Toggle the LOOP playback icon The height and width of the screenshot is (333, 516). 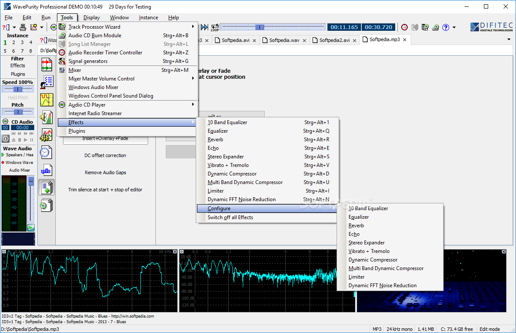coord(215,27)
